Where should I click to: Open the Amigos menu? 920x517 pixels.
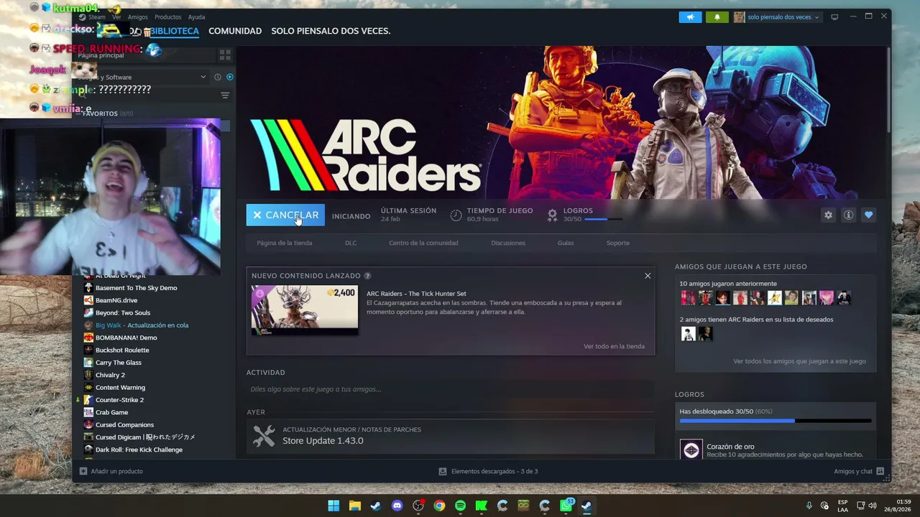point(137,17)
